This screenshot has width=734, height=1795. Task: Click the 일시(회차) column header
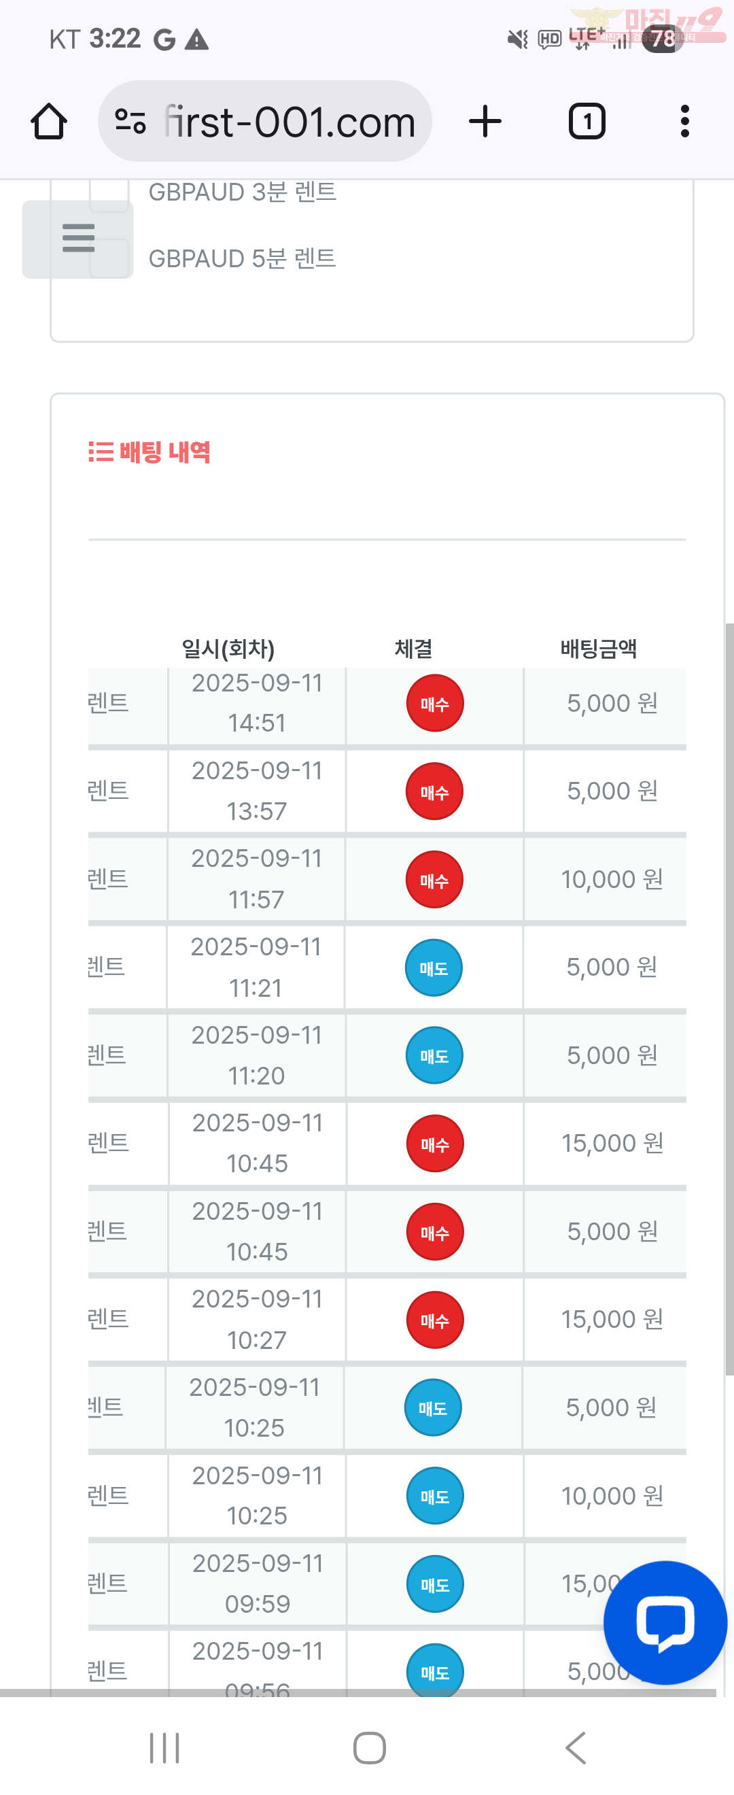pos(228,649)
